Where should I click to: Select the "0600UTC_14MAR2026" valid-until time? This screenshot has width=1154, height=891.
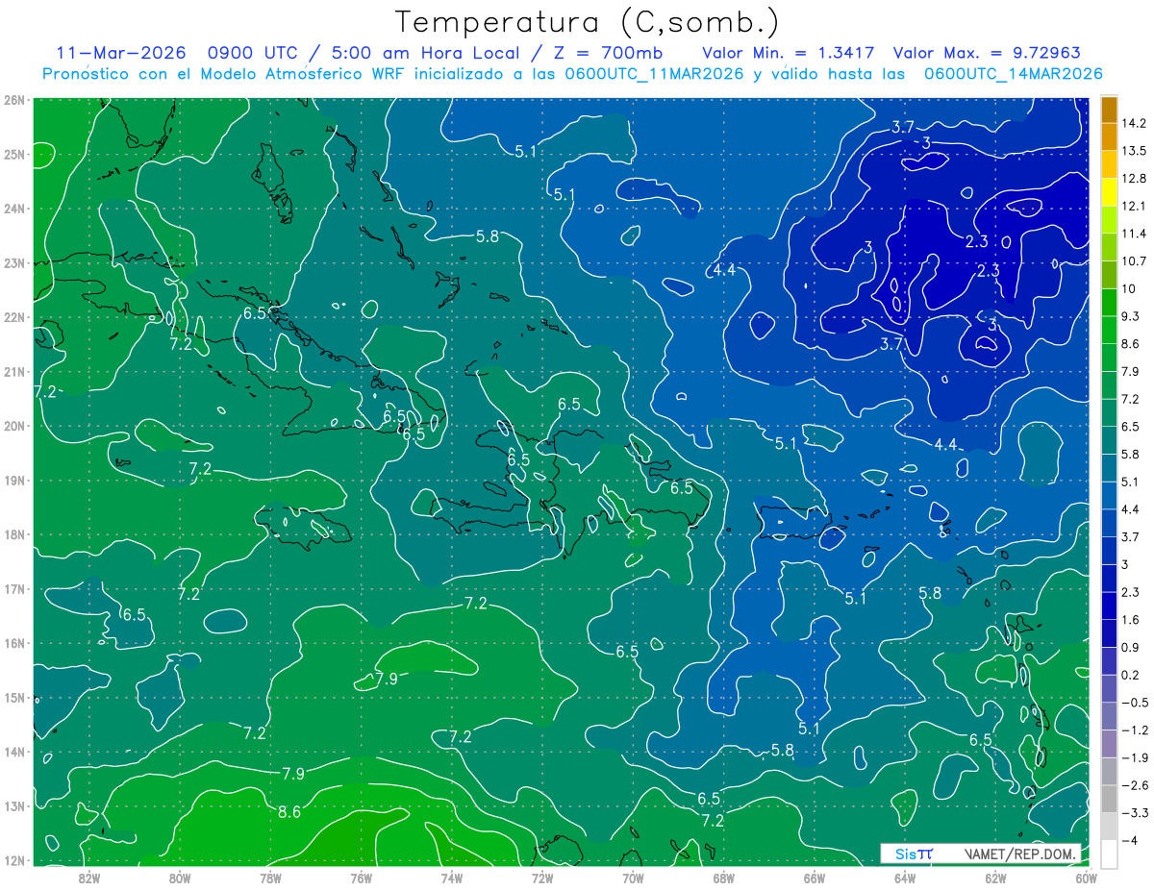(1013, 74)
